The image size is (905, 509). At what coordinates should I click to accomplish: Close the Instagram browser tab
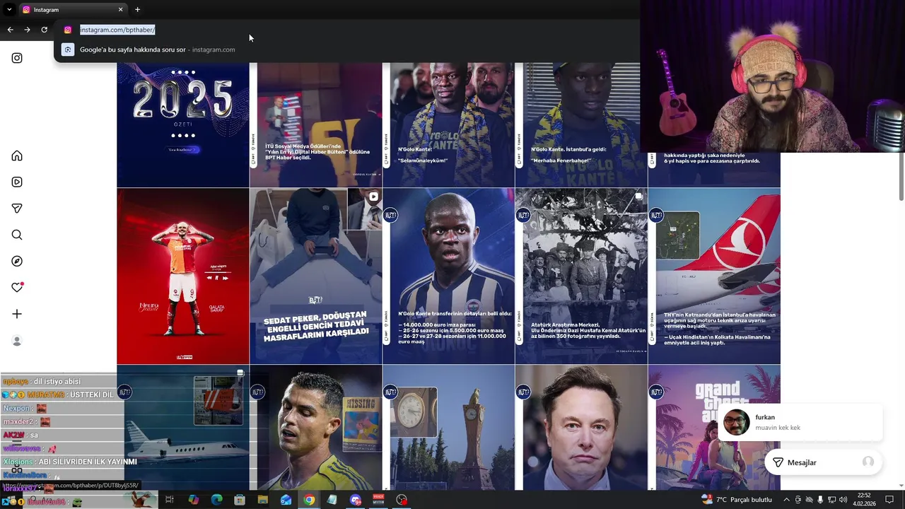[x=120, y=9]
